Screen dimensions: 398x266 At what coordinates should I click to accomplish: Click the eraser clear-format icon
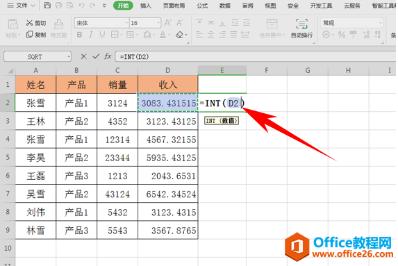tap(179, 35)
